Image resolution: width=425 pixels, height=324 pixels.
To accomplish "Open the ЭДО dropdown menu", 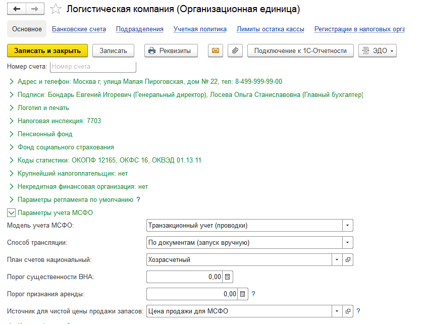I will click(x=377, y=50).
